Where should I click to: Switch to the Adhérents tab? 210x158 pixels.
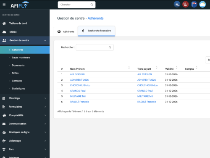[x=66, y=32]
